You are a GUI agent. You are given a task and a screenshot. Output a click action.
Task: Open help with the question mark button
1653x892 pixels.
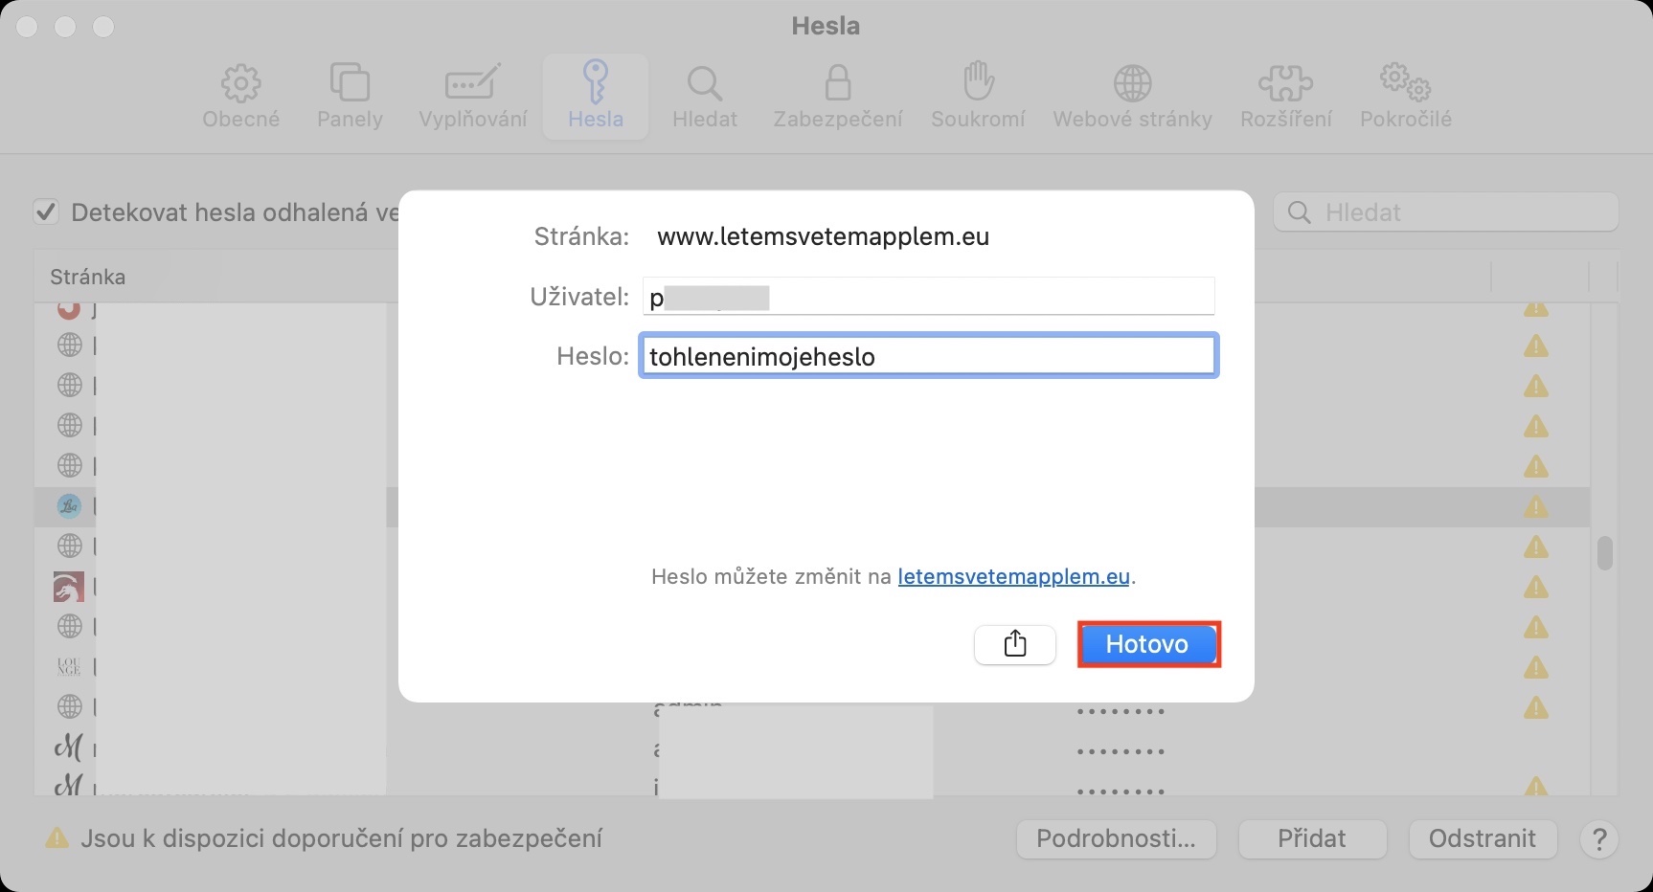coord(1598,839)
